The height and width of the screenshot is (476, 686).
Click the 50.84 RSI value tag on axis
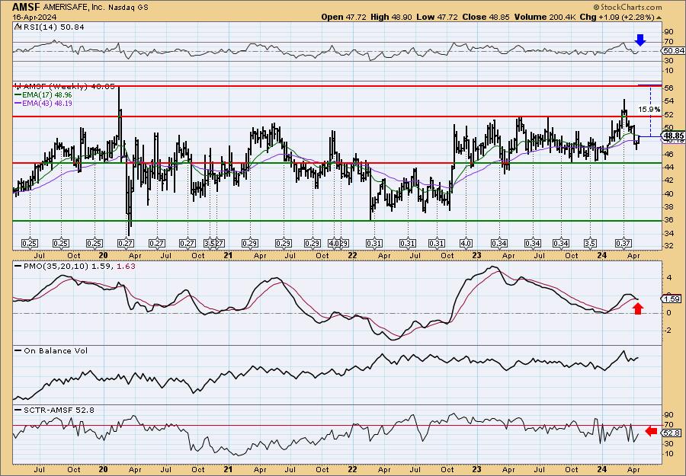[x=673, y=51]
